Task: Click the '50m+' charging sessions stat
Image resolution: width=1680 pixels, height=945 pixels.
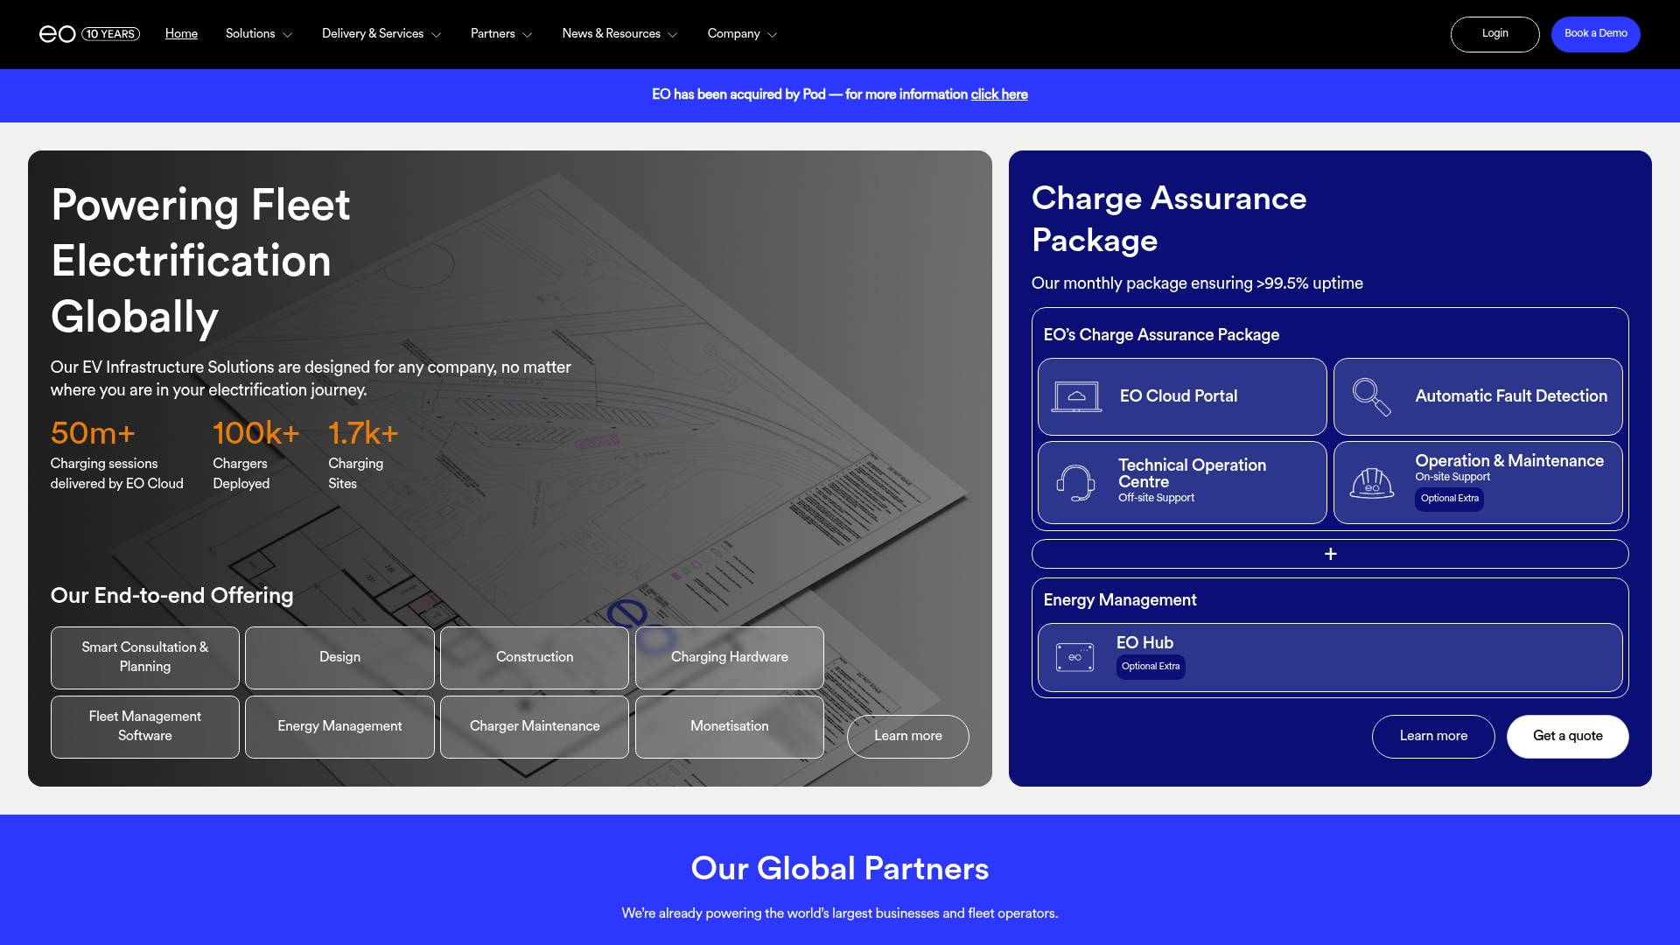Action: (x=93, y=433)
